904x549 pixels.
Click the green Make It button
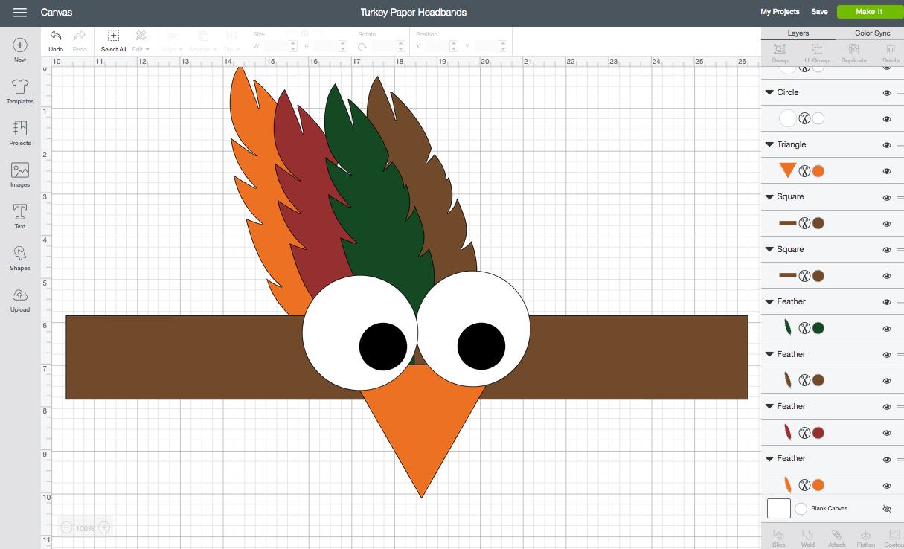click(868, 12)
